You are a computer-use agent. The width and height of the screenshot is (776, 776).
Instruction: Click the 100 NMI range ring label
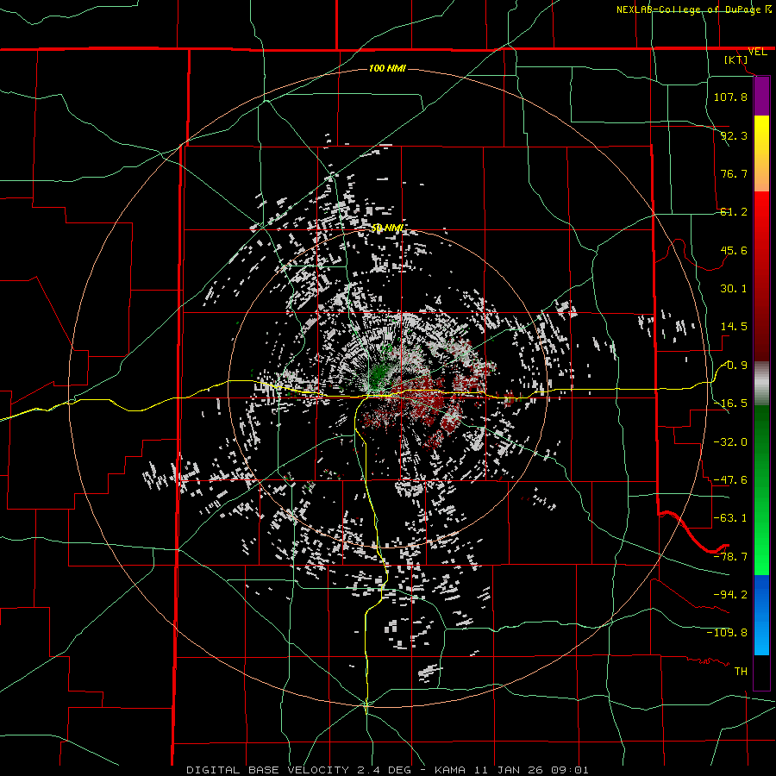387,68
